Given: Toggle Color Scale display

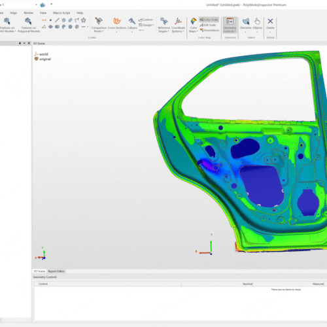Looking at the screenshot, I should pos(209,20).
